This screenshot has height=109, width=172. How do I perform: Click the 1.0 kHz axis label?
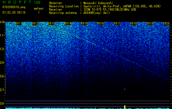coord(2,49)
